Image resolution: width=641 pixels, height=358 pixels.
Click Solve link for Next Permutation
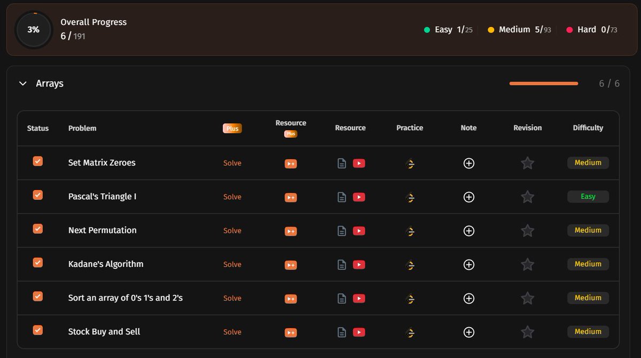coord(232,231)
